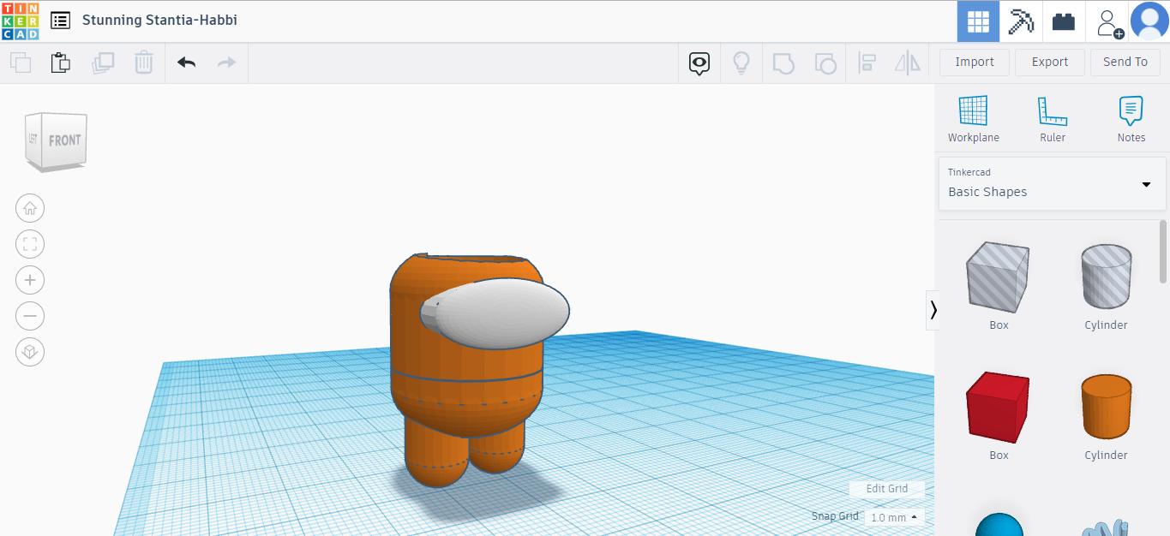The height and width of the screenshot is (536, 1170).
Task: Click the Import button
Action: point(975,62)
